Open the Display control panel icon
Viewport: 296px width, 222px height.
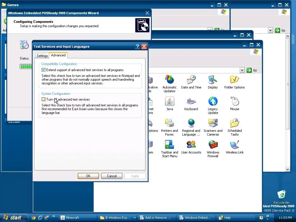(213, 82)
